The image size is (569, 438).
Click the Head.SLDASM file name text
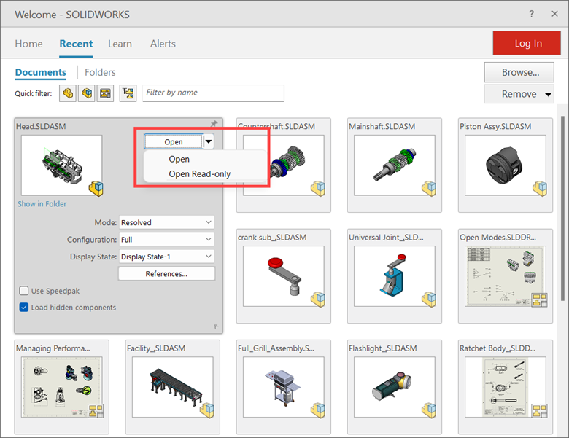point(41,127)
